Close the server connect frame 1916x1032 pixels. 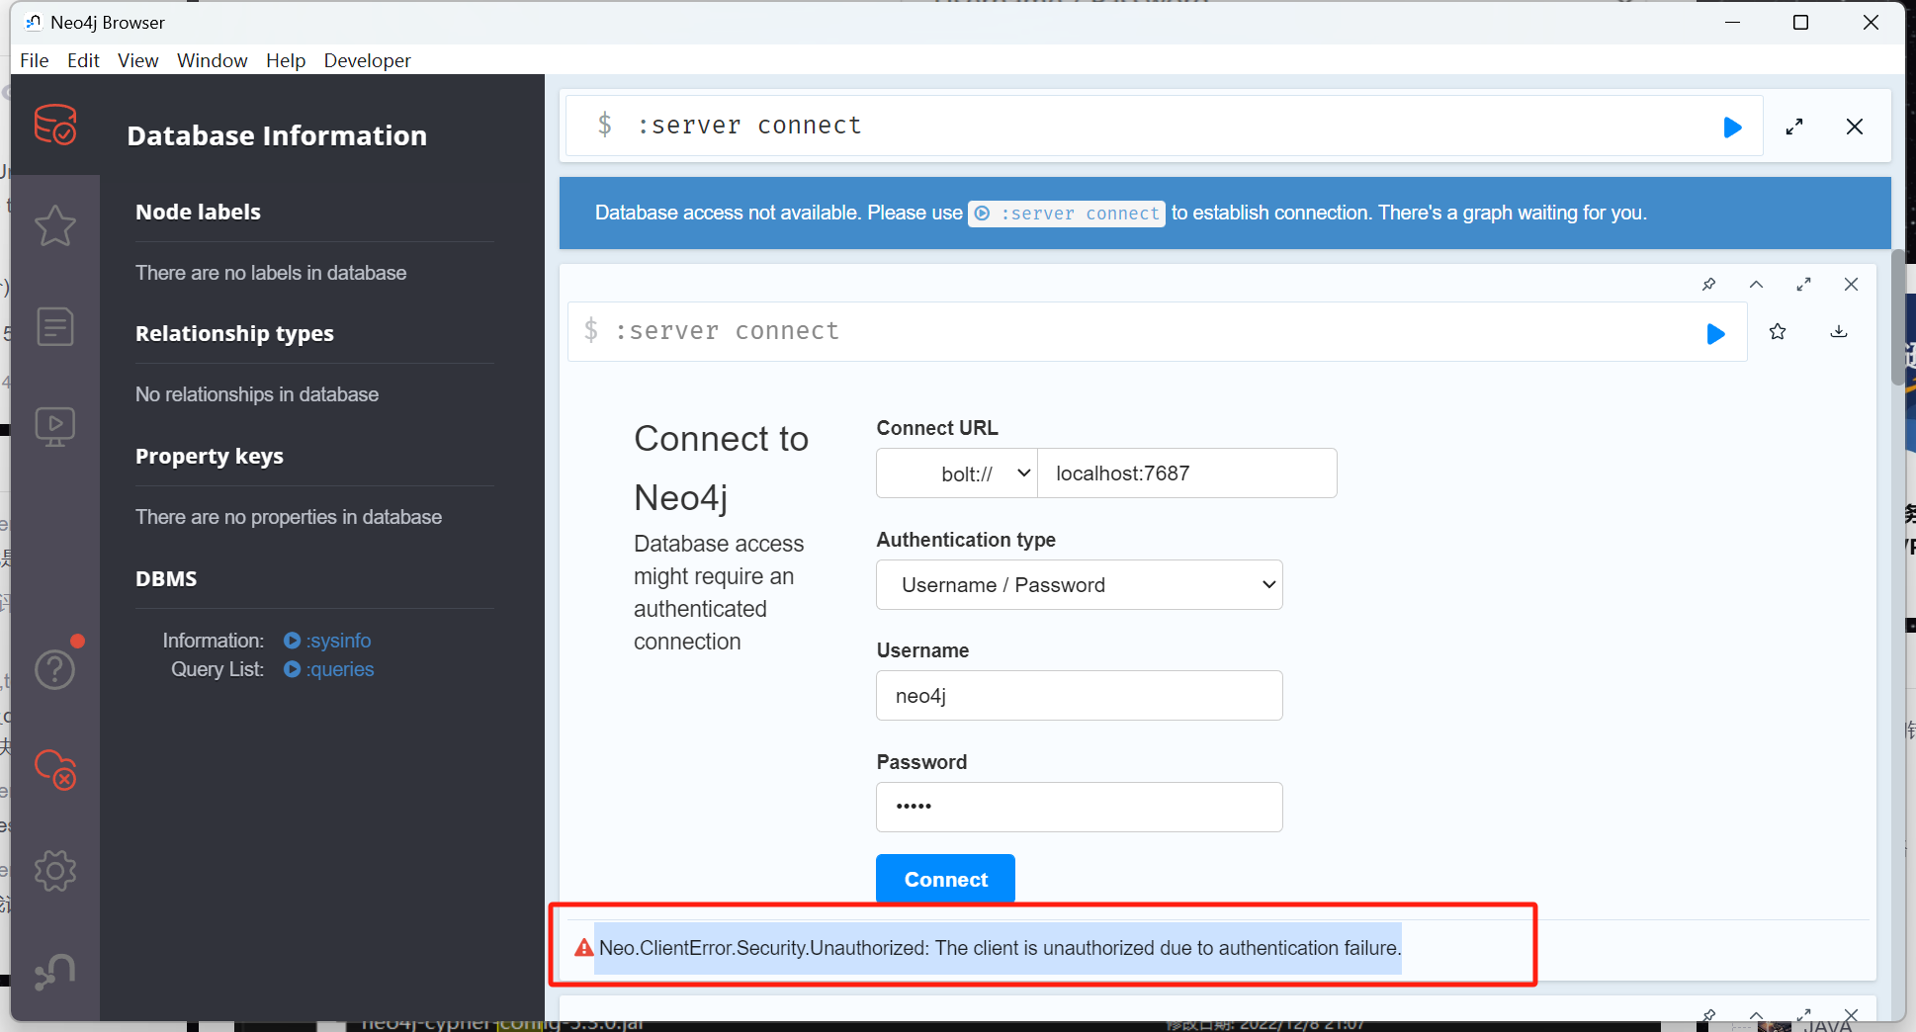point(1851,285)
